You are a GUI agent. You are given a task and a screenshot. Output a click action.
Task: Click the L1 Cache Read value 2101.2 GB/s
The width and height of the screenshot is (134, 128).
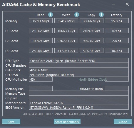(41, 31)
